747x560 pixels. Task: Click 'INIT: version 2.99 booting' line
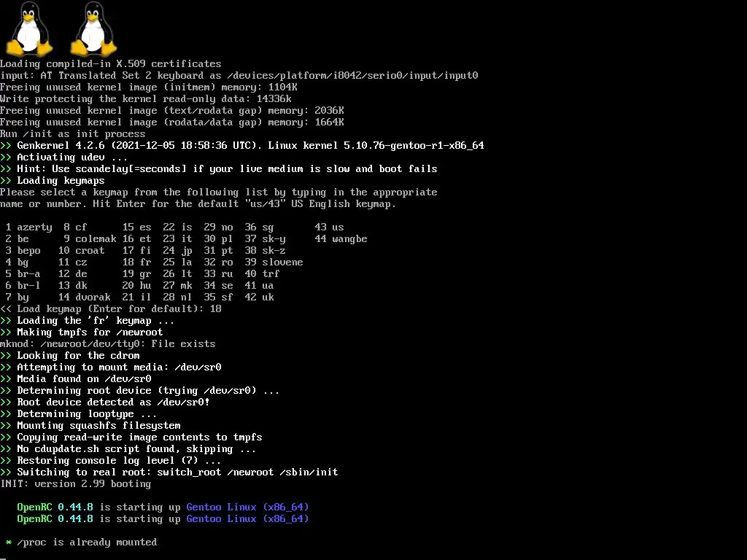pyautogui.click(x=76, y=484)
